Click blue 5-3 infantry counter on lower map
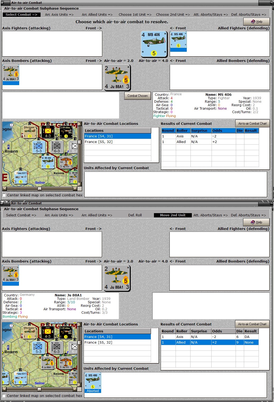274x402 pixels. click(39, 348)
